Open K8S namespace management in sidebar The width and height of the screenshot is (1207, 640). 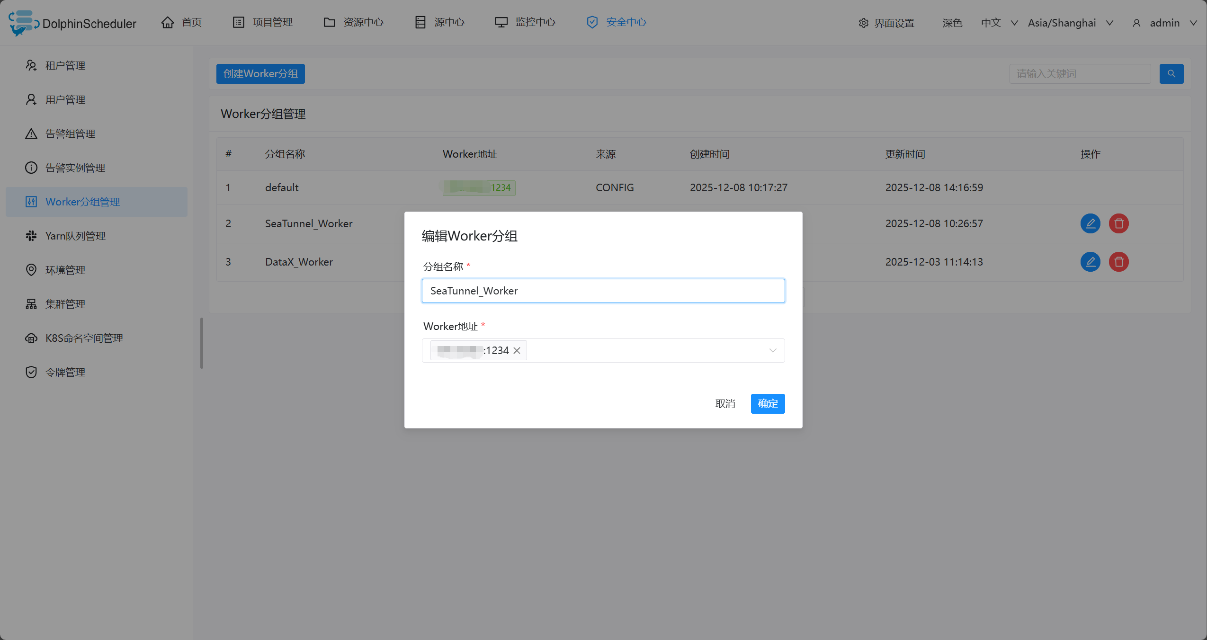84,338
